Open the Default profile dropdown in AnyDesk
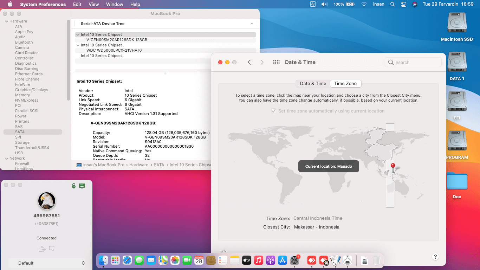Image resolution: width=480 pixels, height=270 pixels. (x=47, y=263)
